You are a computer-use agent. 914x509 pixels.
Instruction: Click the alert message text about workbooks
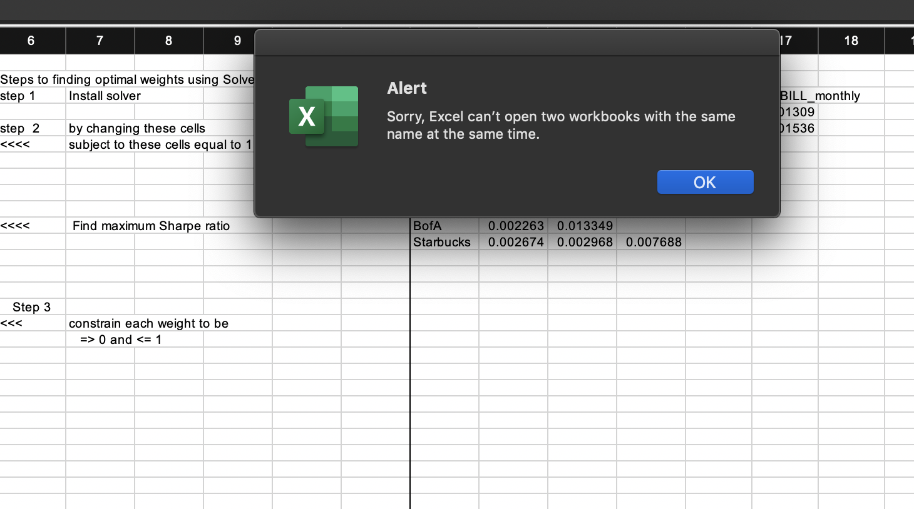561,125
